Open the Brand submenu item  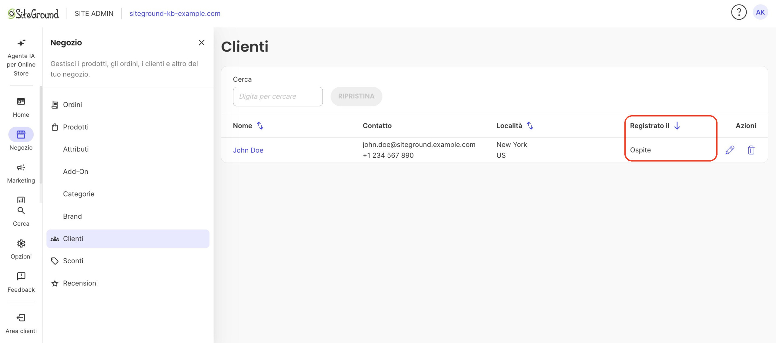coord(128,216)
